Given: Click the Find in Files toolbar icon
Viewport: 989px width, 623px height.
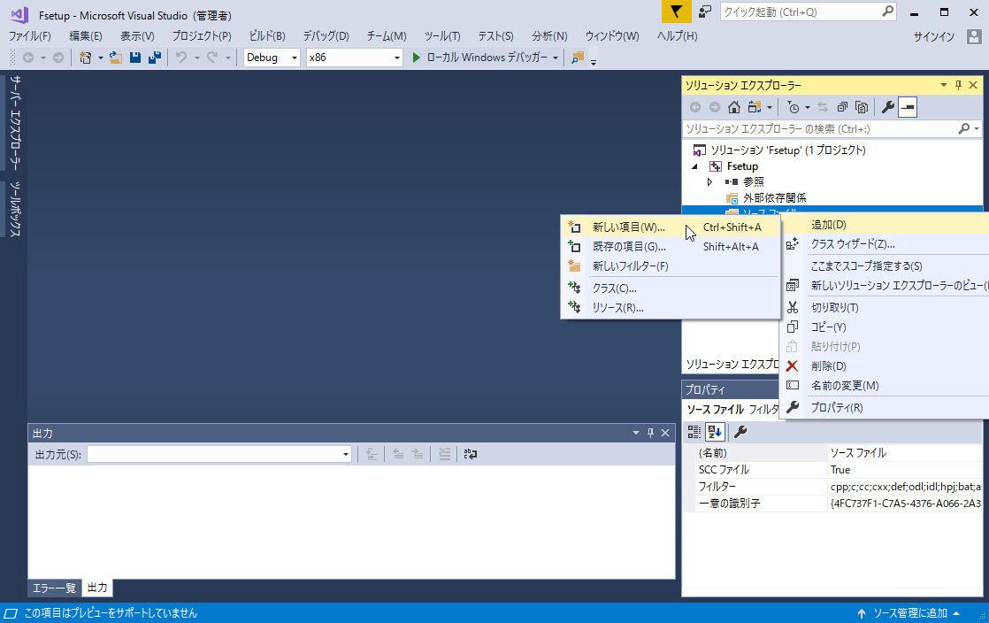Looking at the screenshot, I should [578, 58].
